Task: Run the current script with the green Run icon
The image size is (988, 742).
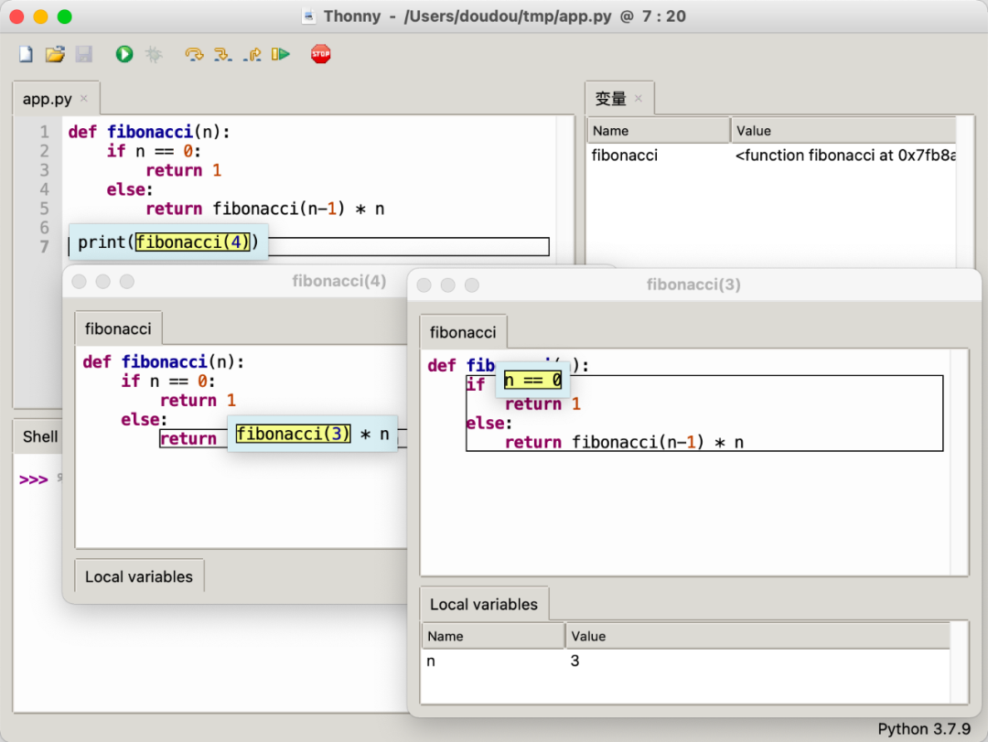Action: click(123, 54)
